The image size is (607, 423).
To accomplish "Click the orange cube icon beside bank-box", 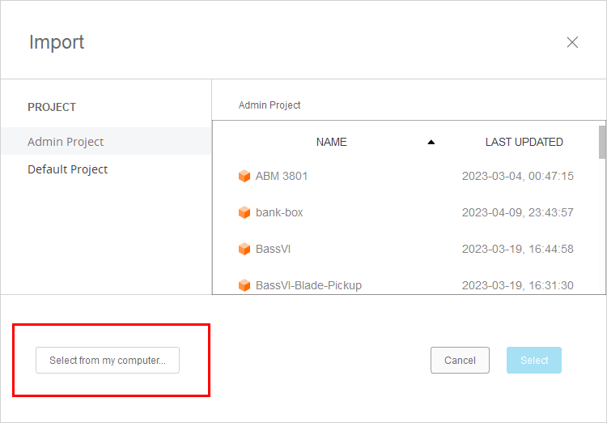I will (244, 212).
